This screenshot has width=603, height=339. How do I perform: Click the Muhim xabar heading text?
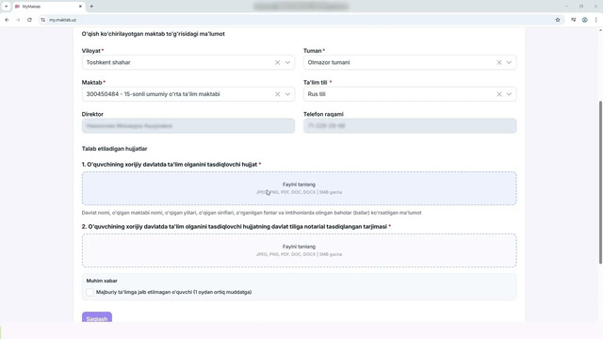102,281
